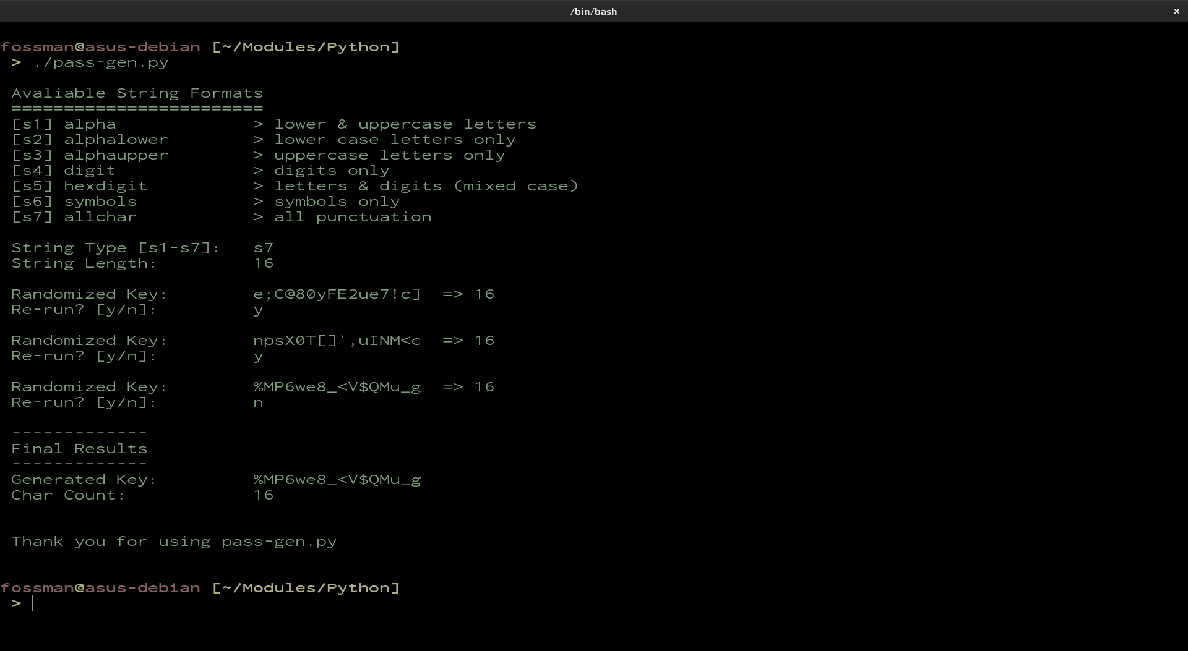This screenshot has width=1188, height=651.
Task: Close the /bin/bash terminal window
Action: pyautogui.click(x=1176, y=11)
